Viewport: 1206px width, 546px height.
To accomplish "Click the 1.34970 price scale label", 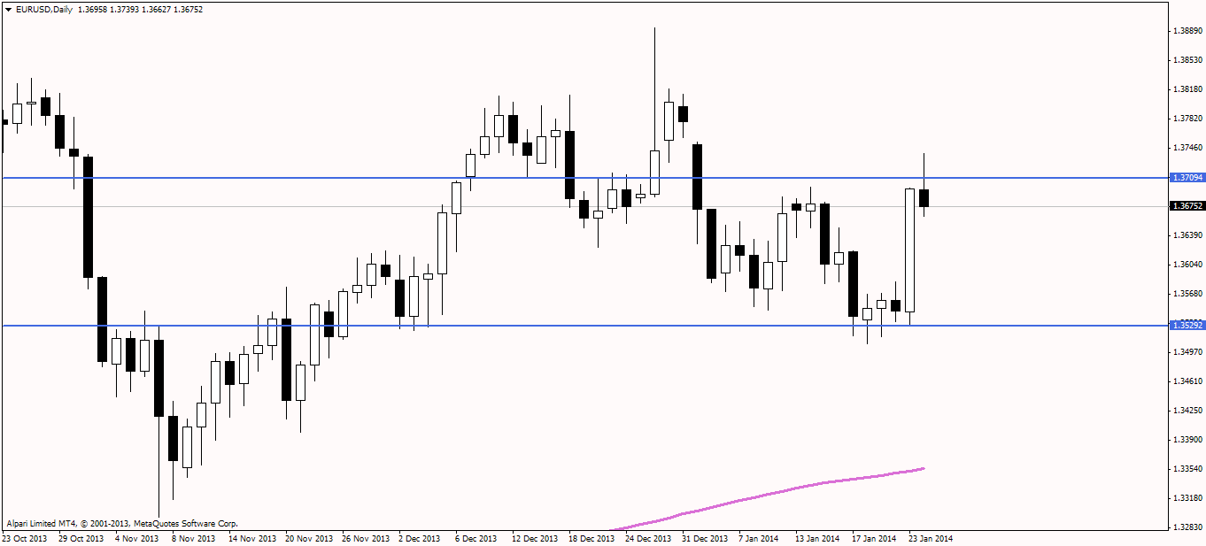I will pyautogui.click(x=1187, y=352).
